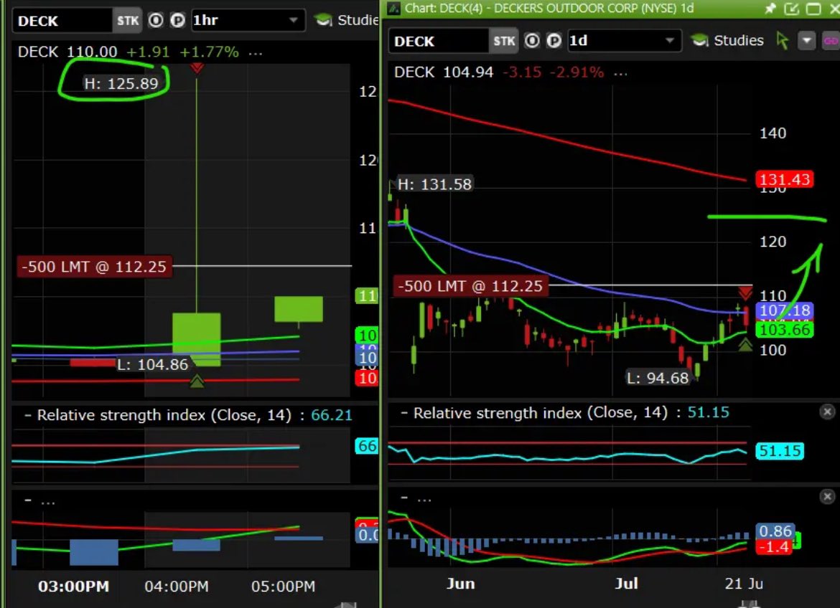Click the STK button in left chart
The image size is (840, 608).
coord(128,21)
